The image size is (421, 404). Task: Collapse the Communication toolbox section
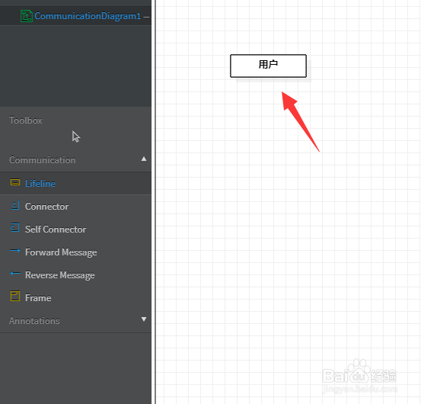(x=144, y=159)
